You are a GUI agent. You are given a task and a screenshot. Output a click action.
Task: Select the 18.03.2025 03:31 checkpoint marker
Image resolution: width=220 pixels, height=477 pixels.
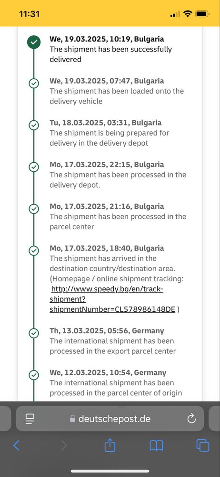tap(34, 125)
